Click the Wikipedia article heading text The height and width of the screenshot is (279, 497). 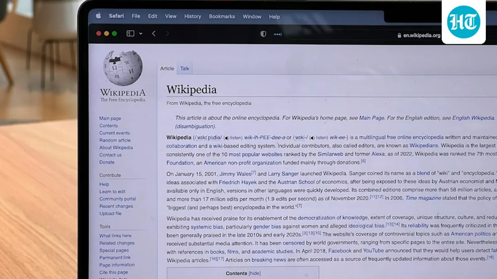(x=191, y=89)
